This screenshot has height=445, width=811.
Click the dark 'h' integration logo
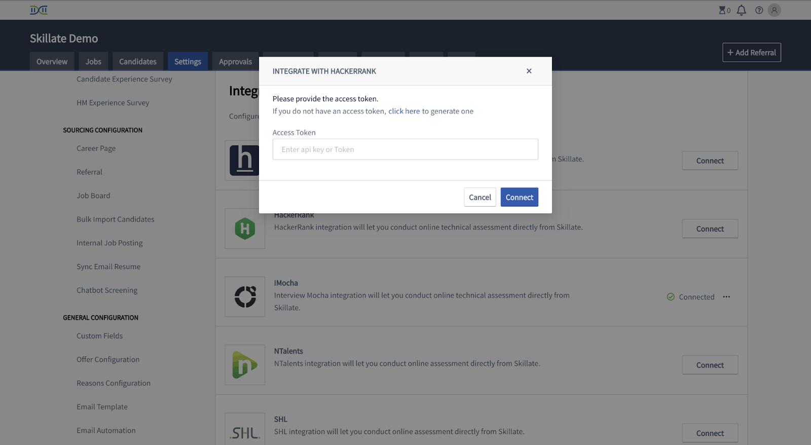[x=244, y=161]
